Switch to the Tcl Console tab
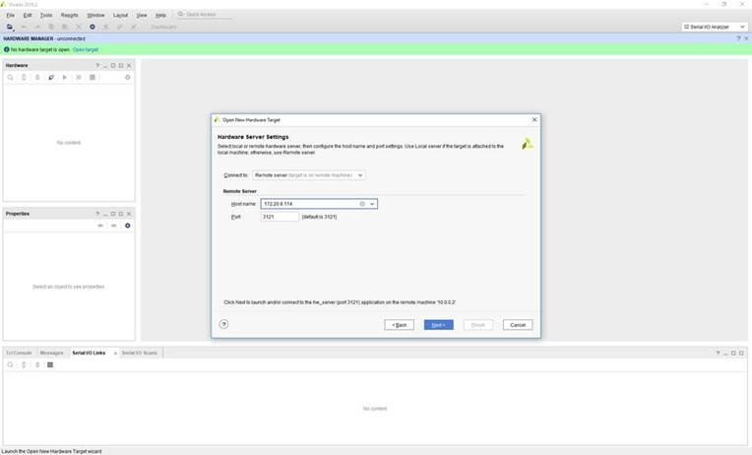This screenshot has width=752, height=455. pos(19,353)
